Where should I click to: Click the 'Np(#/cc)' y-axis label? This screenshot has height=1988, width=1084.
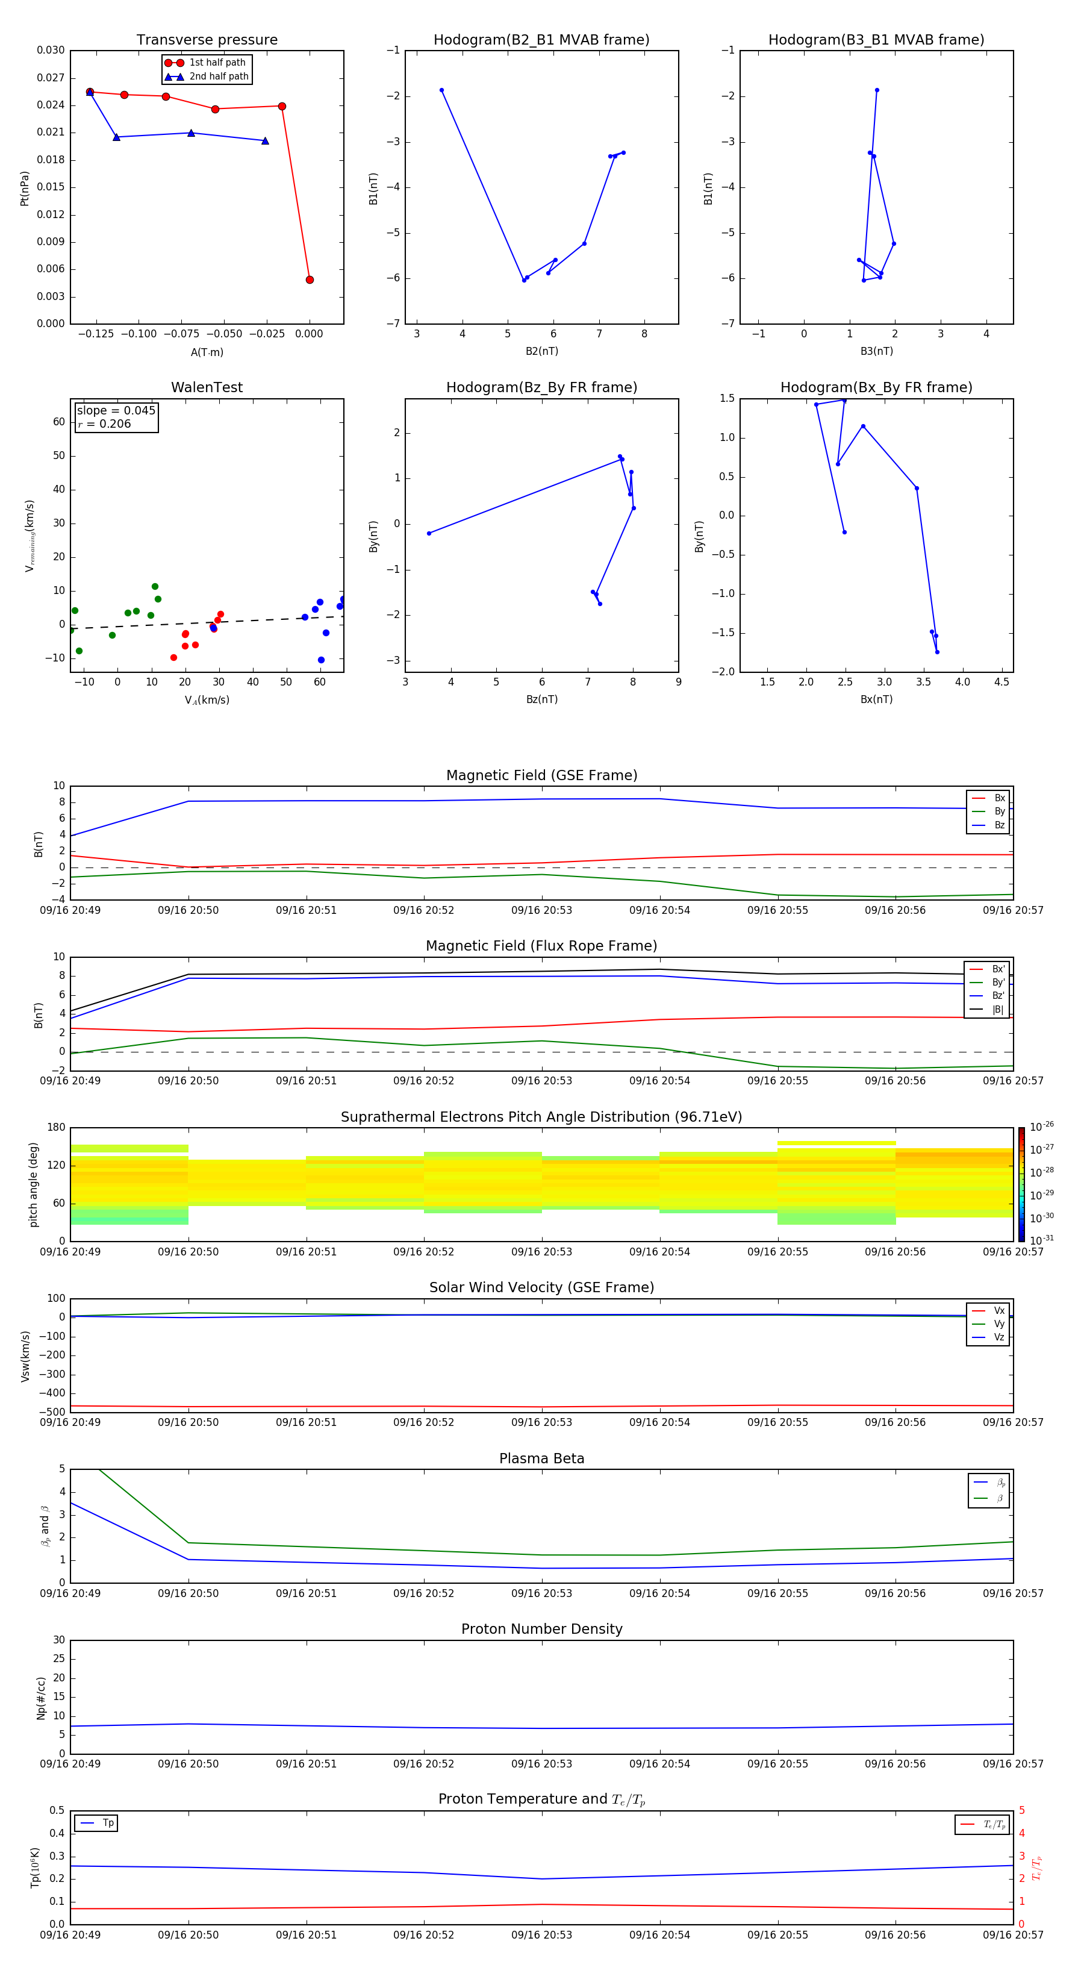[x=41, y=1698]
